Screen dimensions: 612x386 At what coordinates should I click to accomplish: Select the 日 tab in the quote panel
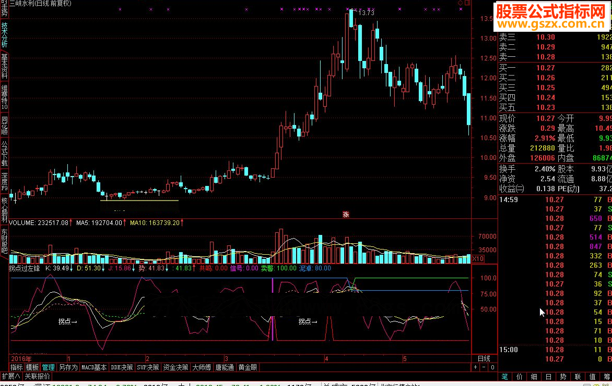pyautogui.click(x=548, y=377)
